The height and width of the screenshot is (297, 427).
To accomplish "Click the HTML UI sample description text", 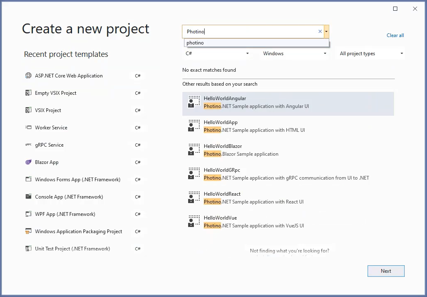I will point(254,130).
